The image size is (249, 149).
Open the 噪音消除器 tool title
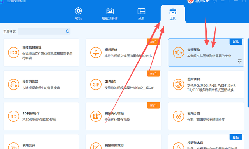(x=30, y=81)
